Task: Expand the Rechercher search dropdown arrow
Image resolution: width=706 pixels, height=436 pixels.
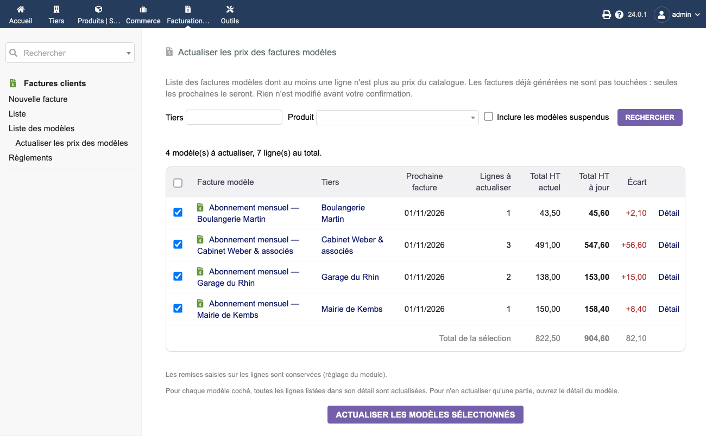Action: pos(129,53)
